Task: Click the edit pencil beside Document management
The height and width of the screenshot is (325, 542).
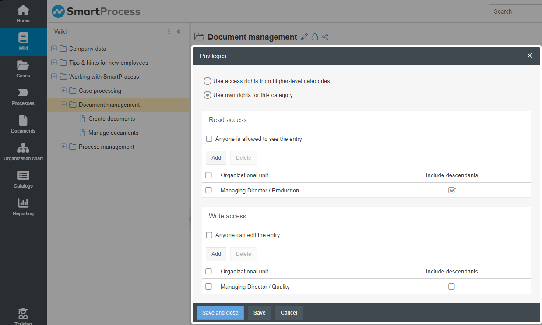Action: 305,37
